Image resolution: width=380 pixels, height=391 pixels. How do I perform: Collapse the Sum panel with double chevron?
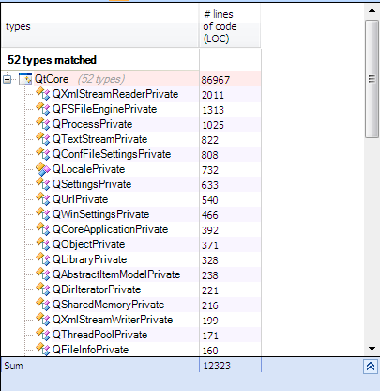click(371, 367)
